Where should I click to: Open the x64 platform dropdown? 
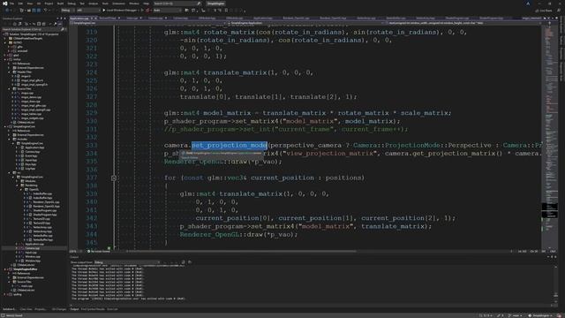tap(87, 10)
